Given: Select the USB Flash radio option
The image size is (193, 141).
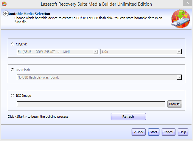Looking at the screenshot, I should (x=12, y=70).
